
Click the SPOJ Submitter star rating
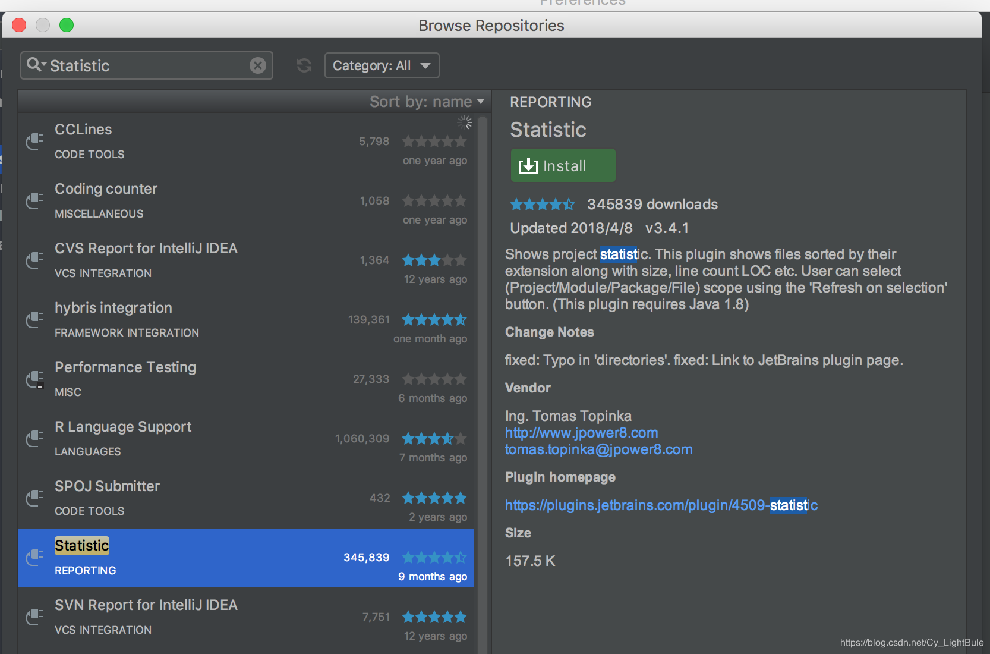pyautogui.click(x=434, y=498)
